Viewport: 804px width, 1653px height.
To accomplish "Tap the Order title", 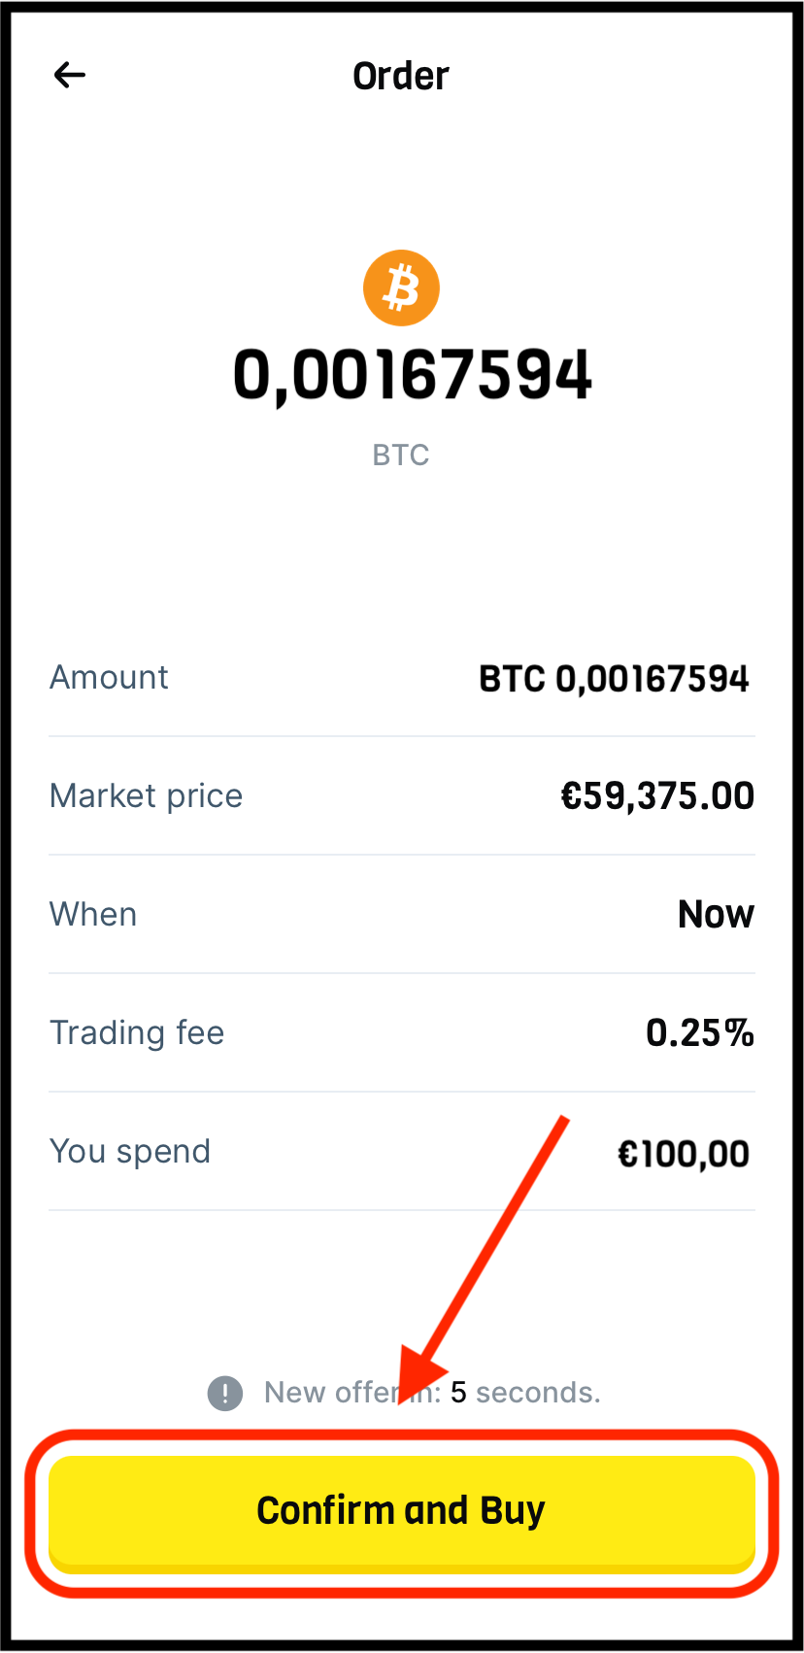I will pos(401,76).
